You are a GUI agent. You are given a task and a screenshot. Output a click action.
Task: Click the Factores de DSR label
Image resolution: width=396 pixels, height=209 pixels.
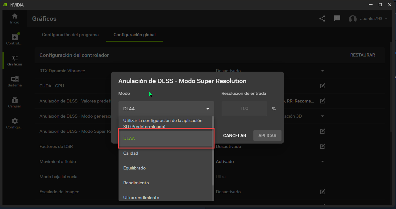click(x=56, y=146)
